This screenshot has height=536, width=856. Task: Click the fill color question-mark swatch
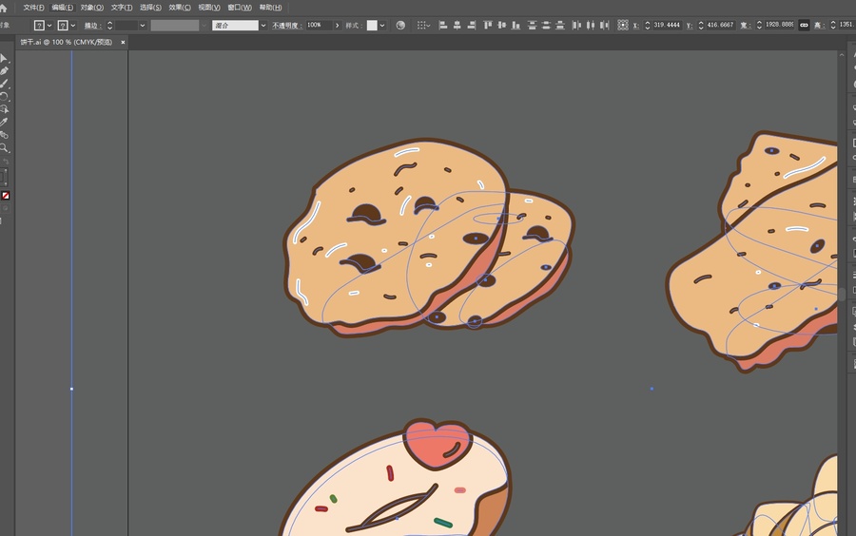point(39,25)
